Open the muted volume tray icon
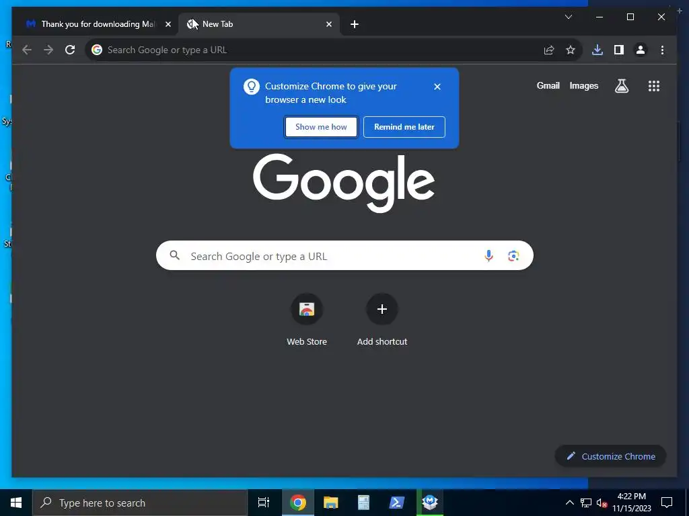Viewport: 689px width, 516px height. (x=602, y=503)
